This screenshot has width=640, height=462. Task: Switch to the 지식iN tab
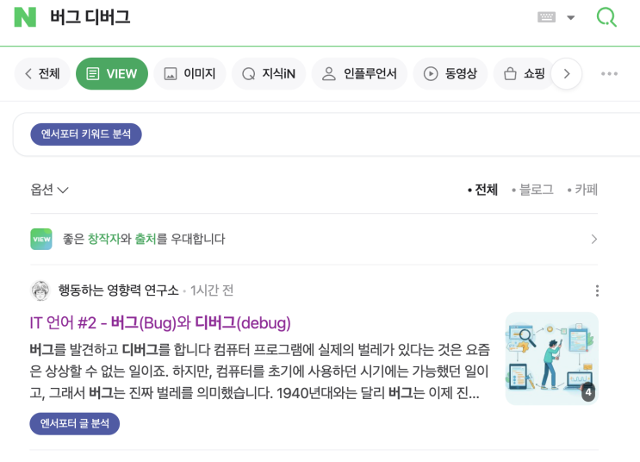click(269, 74)
